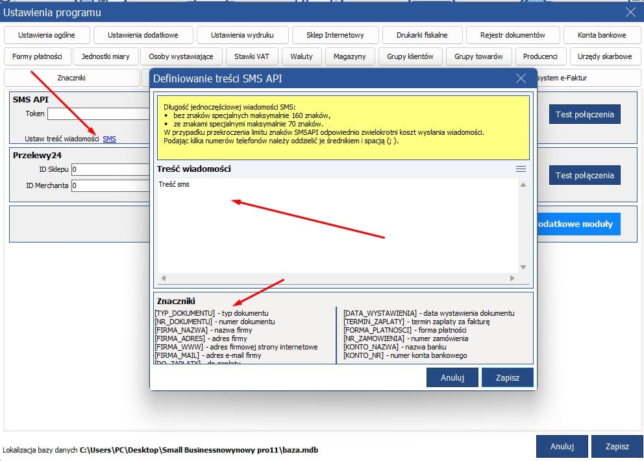Click Zapisz in the SMS dialog
Screen dimensions: 644x461
(508, 377)
